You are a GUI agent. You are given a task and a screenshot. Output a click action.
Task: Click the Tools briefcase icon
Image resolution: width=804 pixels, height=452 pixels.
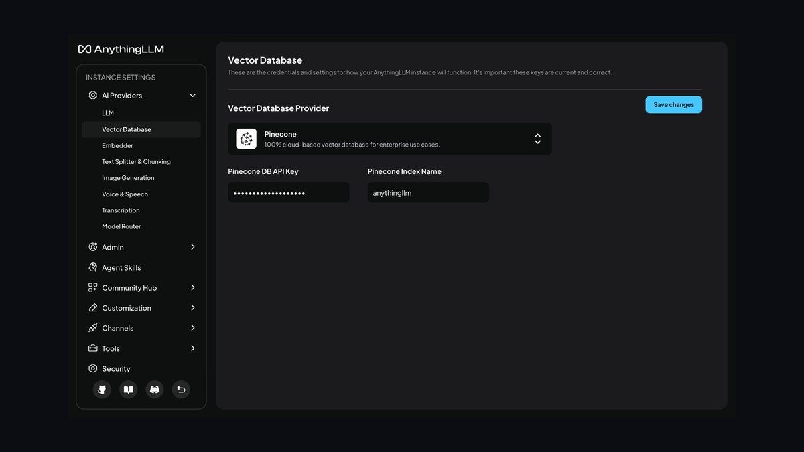pos(93,348)
